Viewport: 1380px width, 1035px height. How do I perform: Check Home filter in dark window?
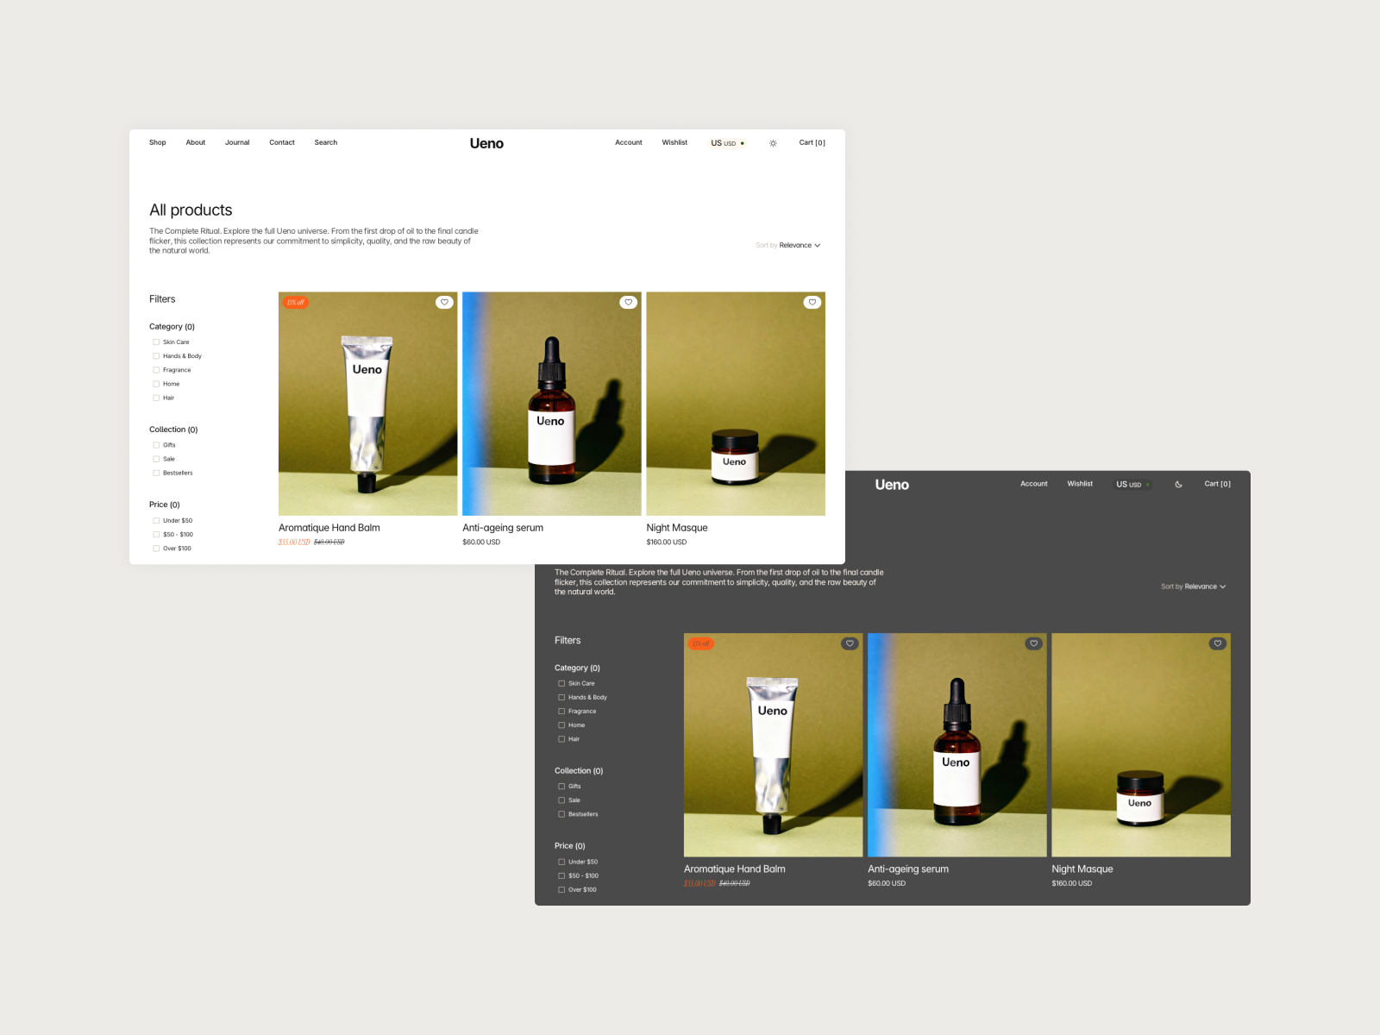(x=561, y=725)
